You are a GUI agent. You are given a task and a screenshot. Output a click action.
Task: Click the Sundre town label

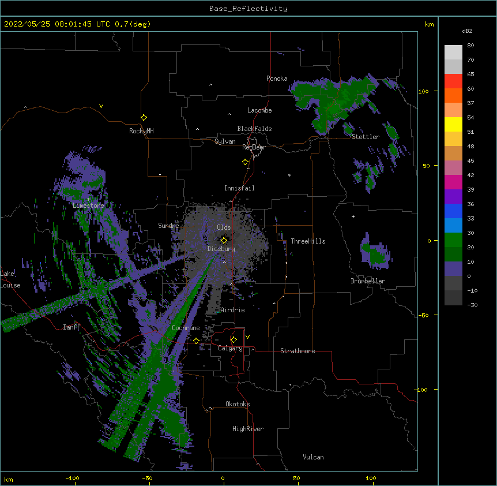coord(168,226)
